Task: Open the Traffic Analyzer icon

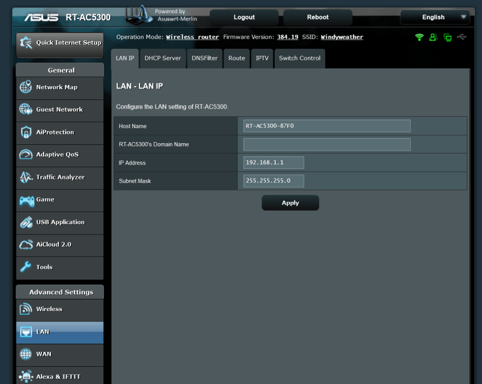Action: [x=26, y=177]
